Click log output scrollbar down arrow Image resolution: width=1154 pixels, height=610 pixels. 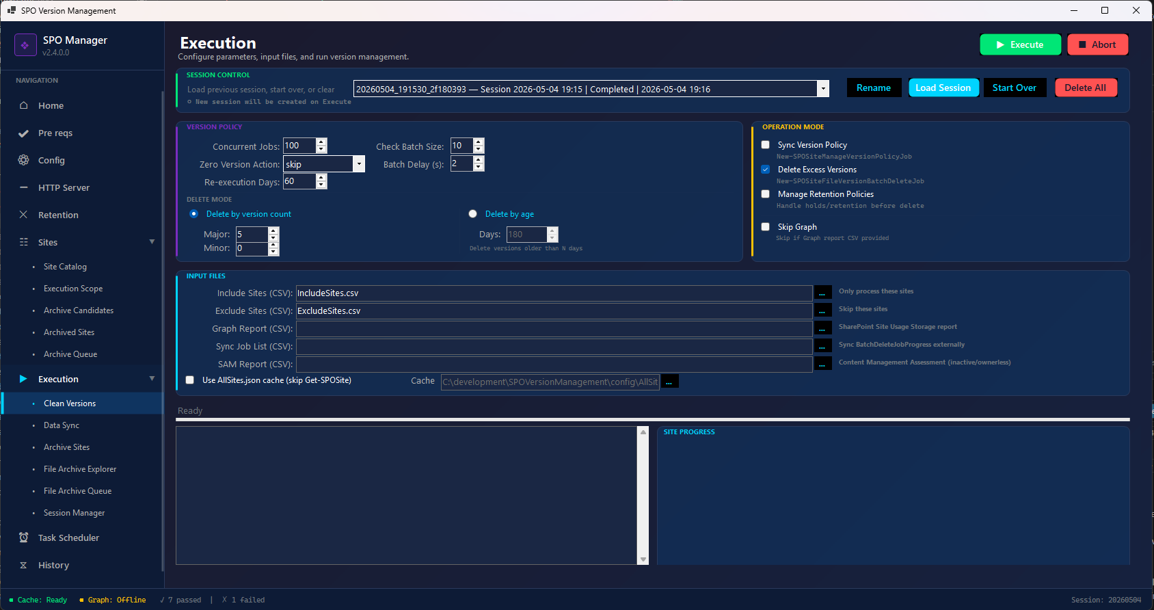click(643, 559)
